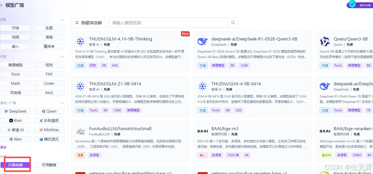Click the BAAI logo on bge-m3 card
Image resolution: width=373 pixels, height=174 pixels.
point(202,131)
